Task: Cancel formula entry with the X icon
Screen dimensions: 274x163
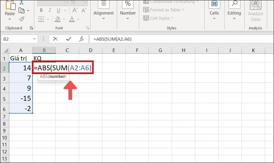Action: tap(55, 39)
